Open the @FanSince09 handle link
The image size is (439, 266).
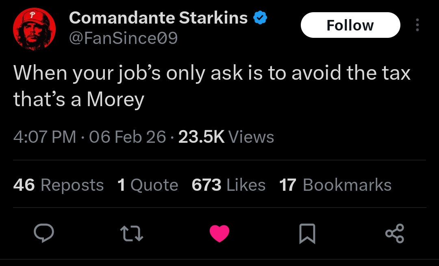point(123,38)
